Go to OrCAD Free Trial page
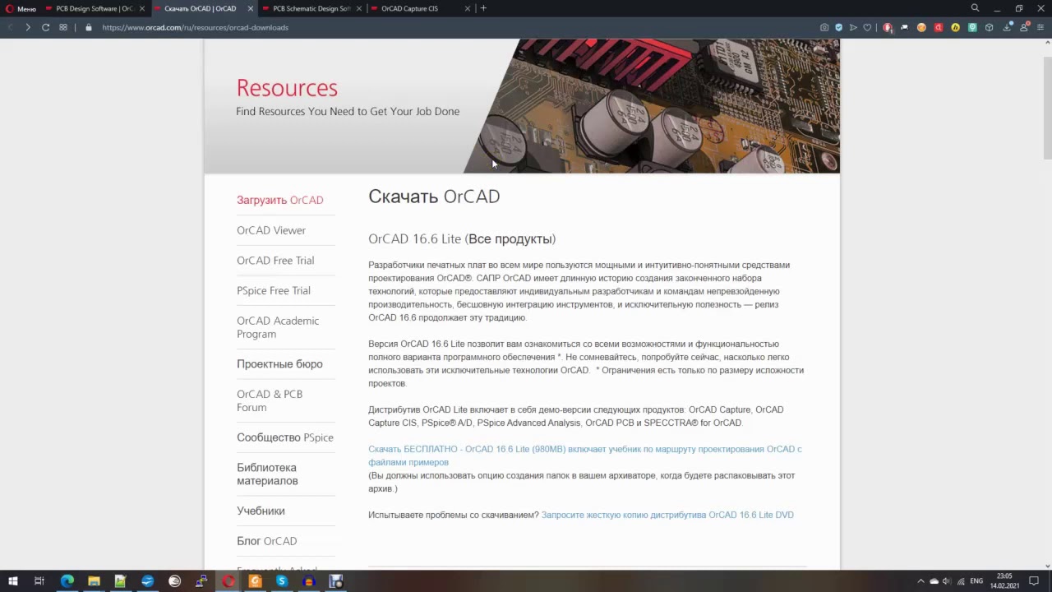1052x592 pixels. pos(275,261)
